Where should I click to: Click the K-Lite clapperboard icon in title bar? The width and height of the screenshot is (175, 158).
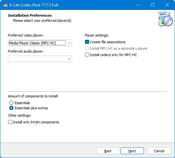point(5,5)
